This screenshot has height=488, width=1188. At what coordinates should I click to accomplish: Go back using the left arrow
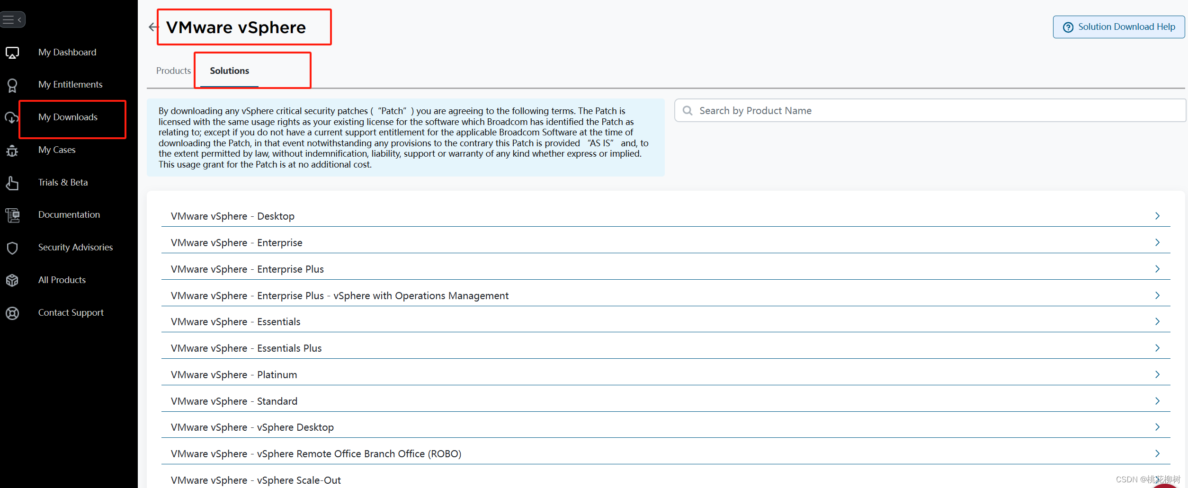[153, 27]
